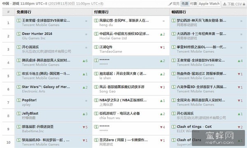Switch to the Apple Watch tab
The height and width of the screenshot is (148, 247).
[209, 4]
